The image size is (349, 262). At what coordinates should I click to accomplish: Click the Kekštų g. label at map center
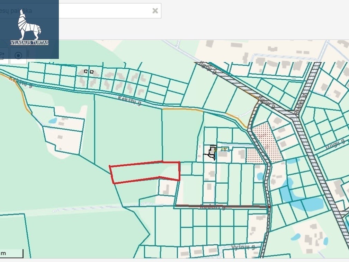pos(129,101)
